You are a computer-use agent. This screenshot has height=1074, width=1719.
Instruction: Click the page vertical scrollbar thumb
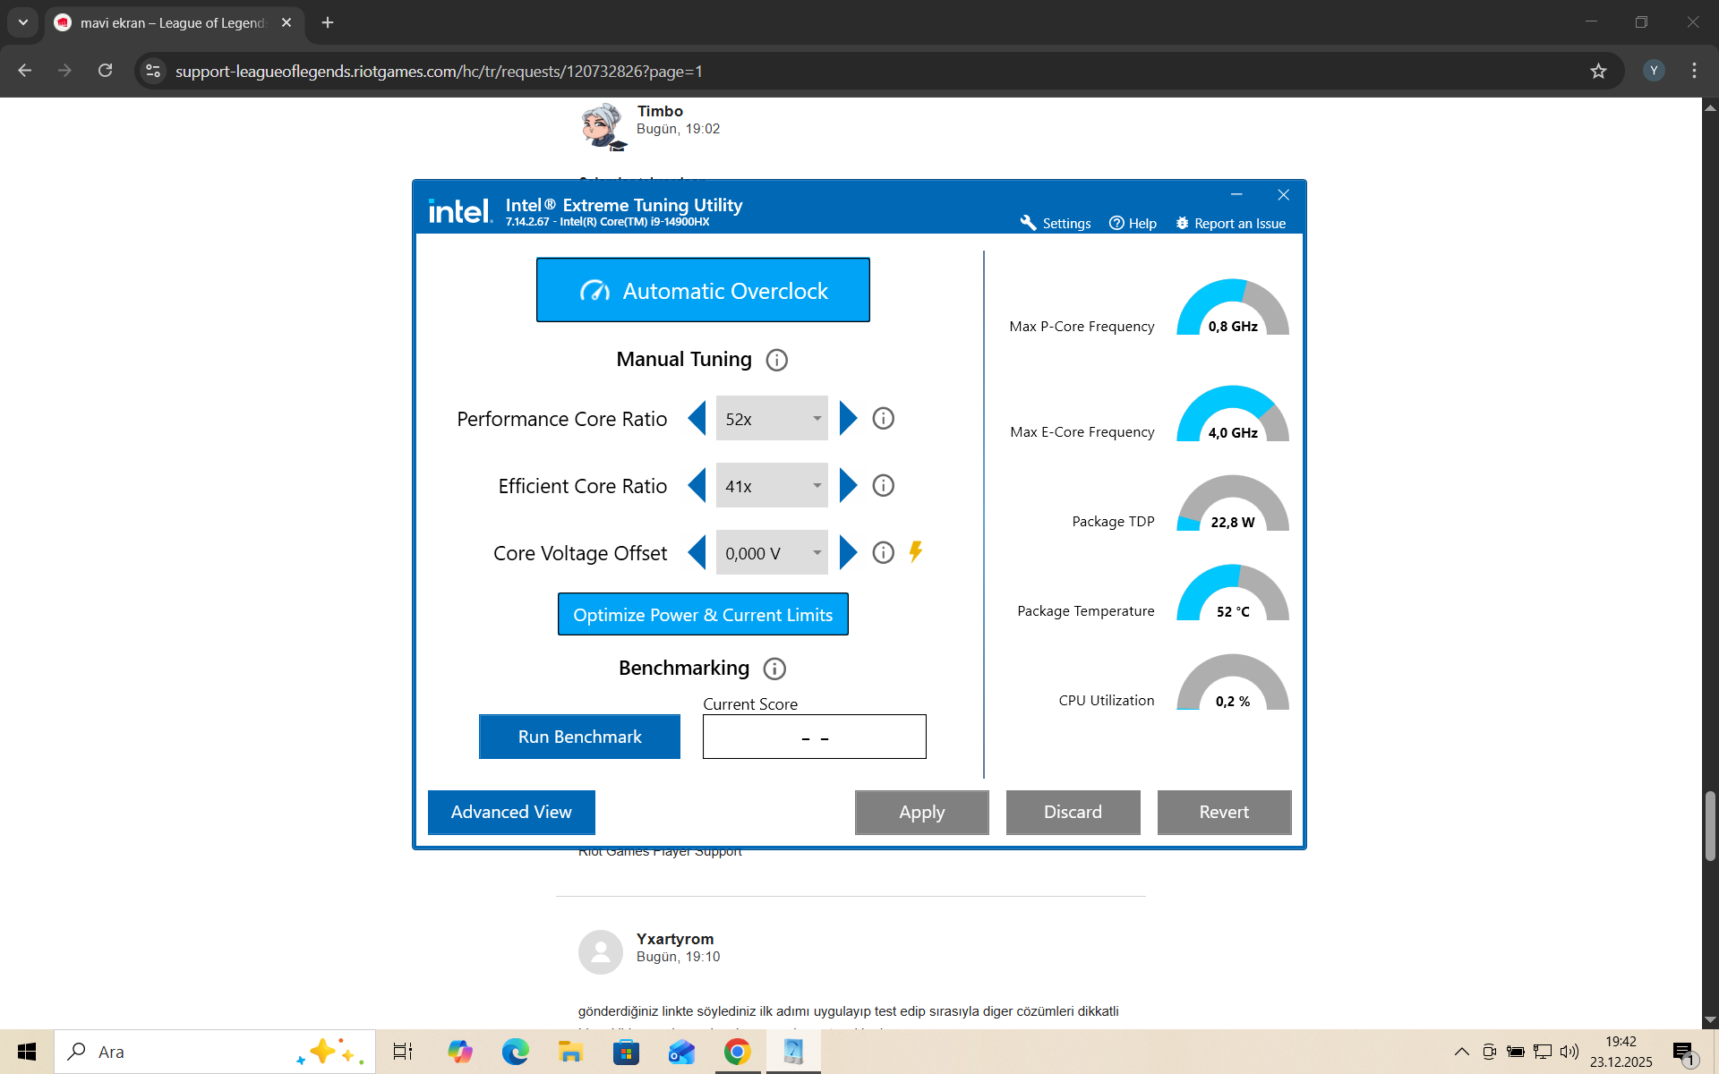pos(1710,825)
